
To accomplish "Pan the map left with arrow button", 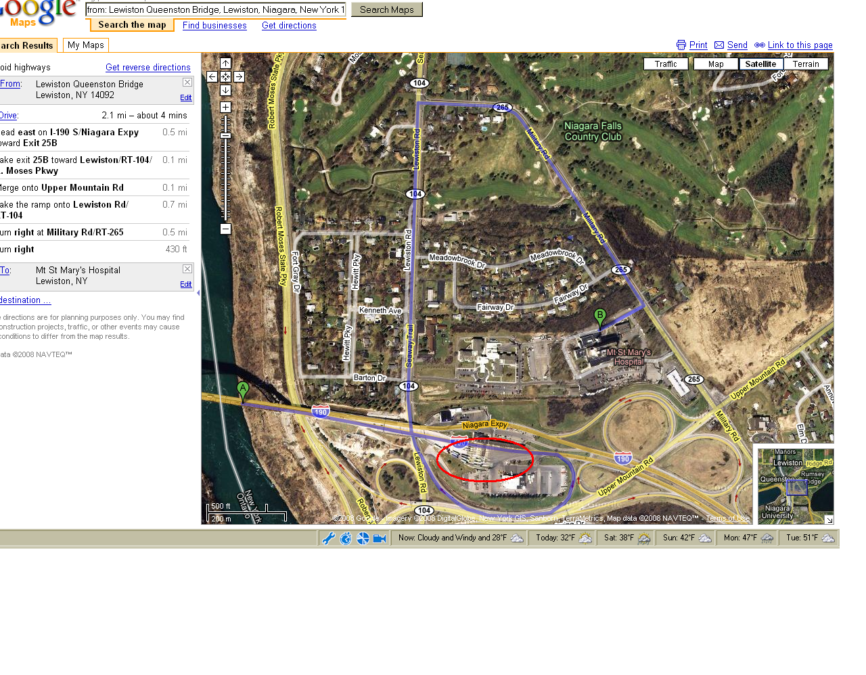I will click(212, 77).
